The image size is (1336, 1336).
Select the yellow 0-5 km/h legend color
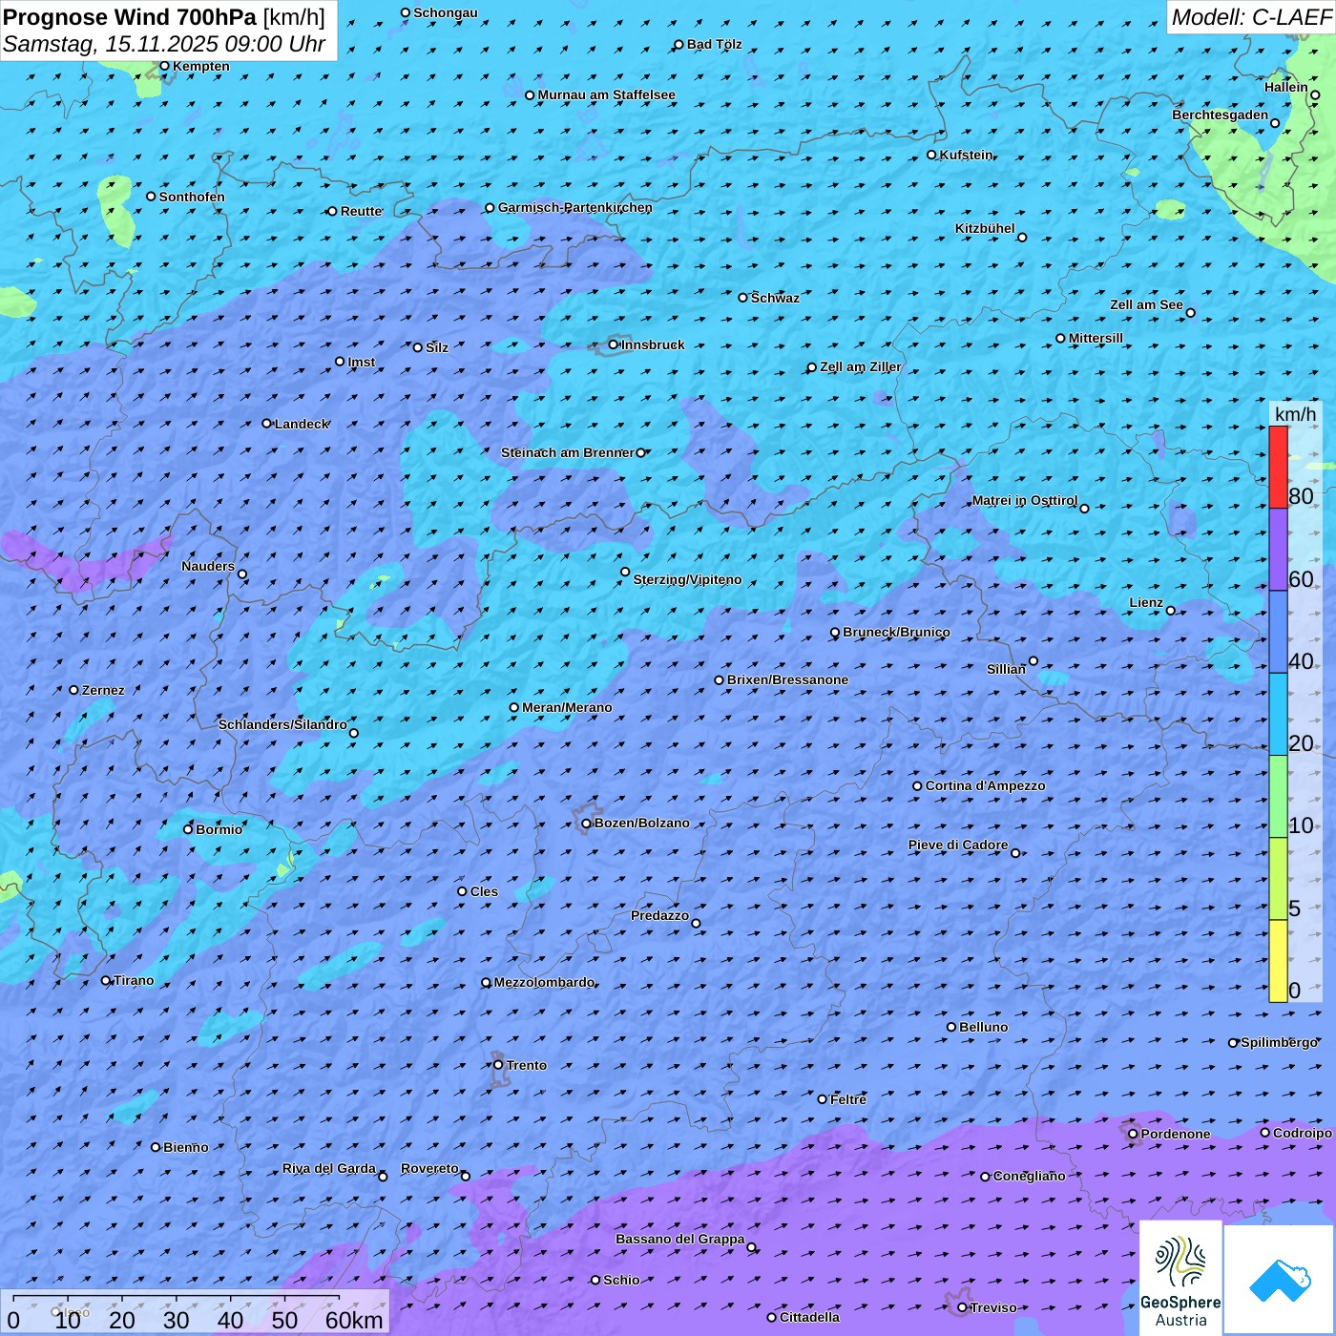[x=1278, y=961]
